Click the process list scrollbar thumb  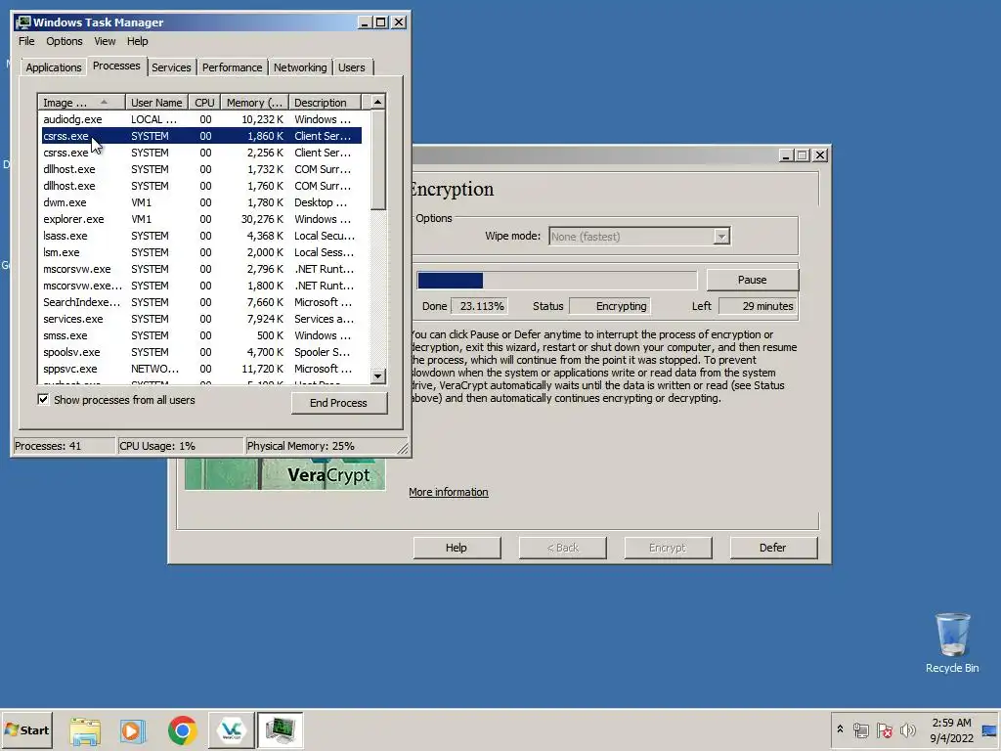[x=378, y=160]
